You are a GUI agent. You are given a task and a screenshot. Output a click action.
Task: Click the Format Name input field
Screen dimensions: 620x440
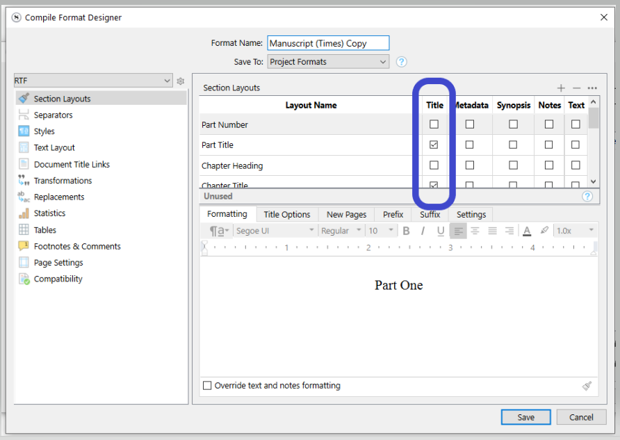coord(328,43)
